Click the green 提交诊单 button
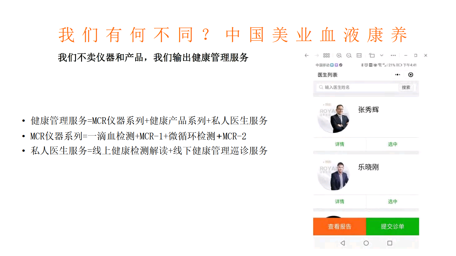456x256 pixels. pos(392,227)
